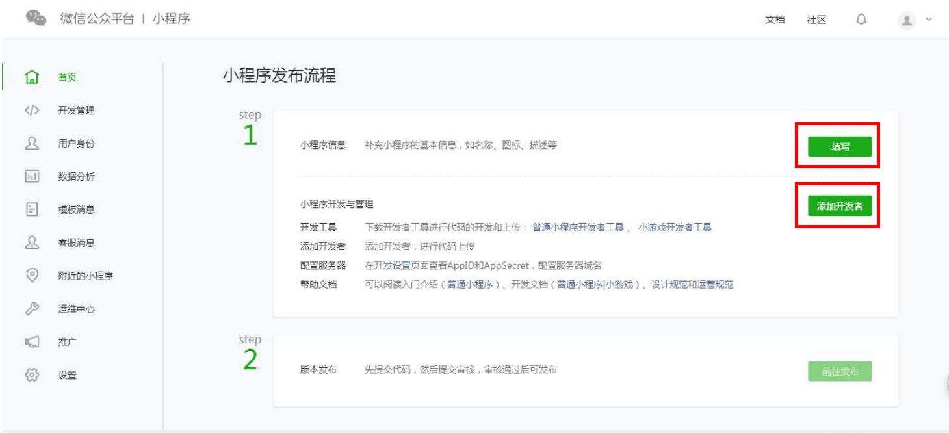Expand the account dropdown arrow beside avatar

pyautogui.click(x=928, y=20)
